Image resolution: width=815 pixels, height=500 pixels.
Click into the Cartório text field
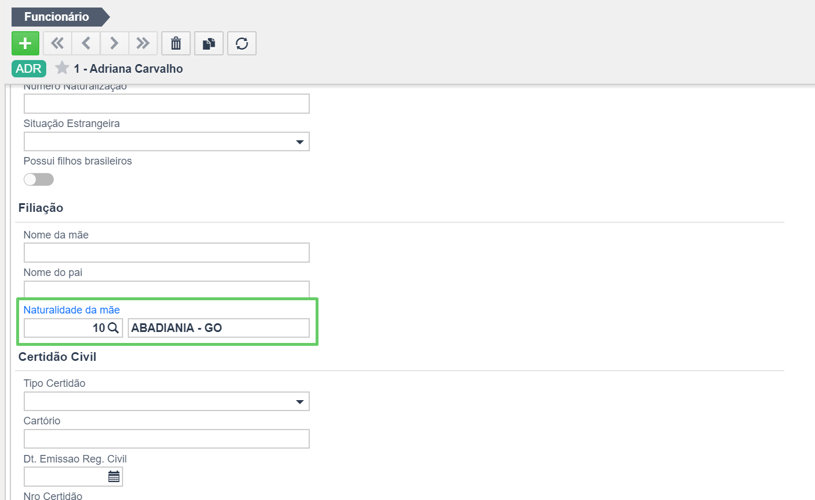coord(166,439)
